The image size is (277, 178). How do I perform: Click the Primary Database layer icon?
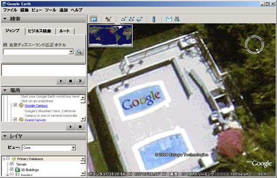[14, 159]
